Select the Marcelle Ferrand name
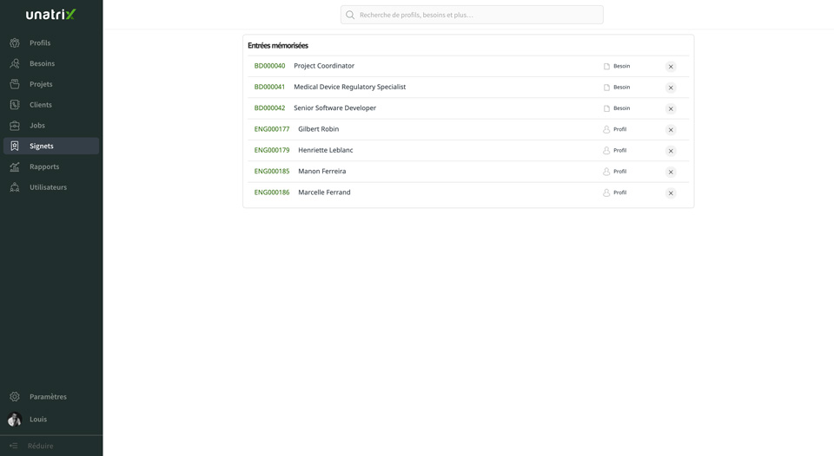This screenshot has height=456, width=834. (324, 192)
